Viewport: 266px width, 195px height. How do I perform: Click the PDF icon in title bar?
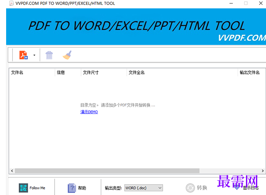pos(11,3)
